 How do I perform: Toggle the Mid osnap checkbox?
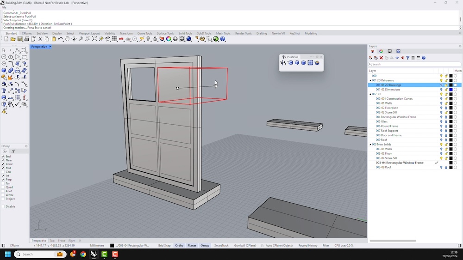pyautogui.click(x=3, y=168)
